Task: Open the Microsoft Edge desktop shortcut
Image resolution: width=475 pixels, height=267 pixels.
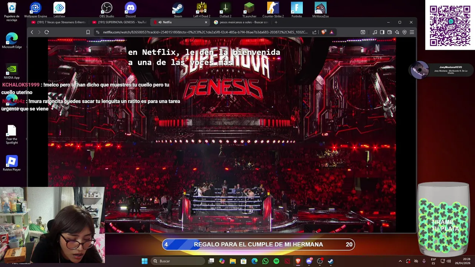Action: pyautogui.click(x=12, y=41)
